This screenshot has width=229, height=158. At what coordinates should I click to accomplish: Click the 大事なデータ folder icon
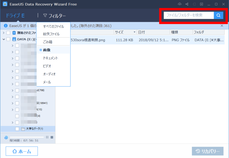pos(23,129)
